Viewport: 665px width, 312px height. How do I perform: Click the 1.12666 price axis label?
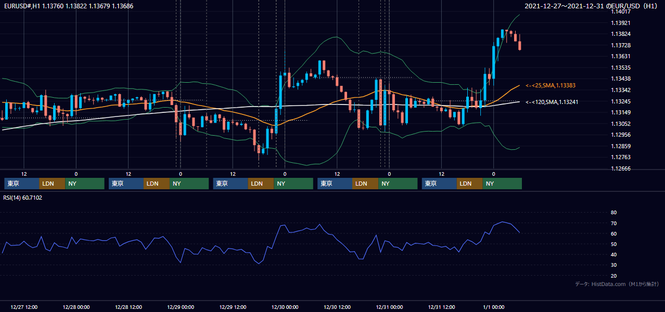point(621,168)
